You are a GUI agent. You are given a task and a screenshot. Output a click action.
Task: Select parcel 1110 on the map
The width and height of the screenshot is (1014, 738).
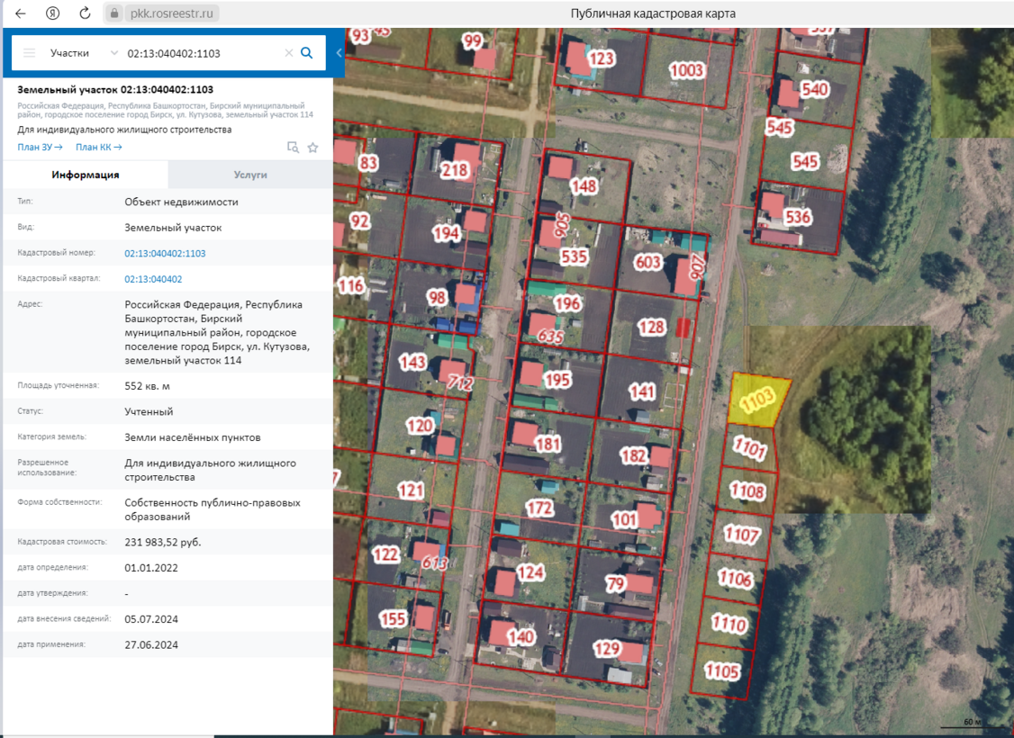729,624
